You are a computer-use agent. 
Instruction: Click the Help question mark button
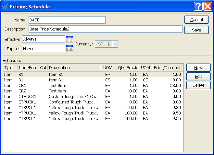tap(198, 6)
